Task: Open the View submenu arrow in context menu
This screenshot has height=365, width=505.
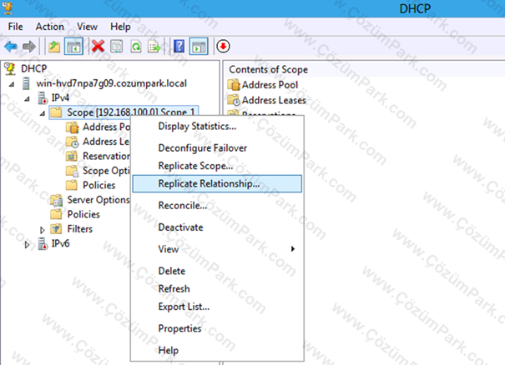Action: pyautogui.click(x=293, y=249)
